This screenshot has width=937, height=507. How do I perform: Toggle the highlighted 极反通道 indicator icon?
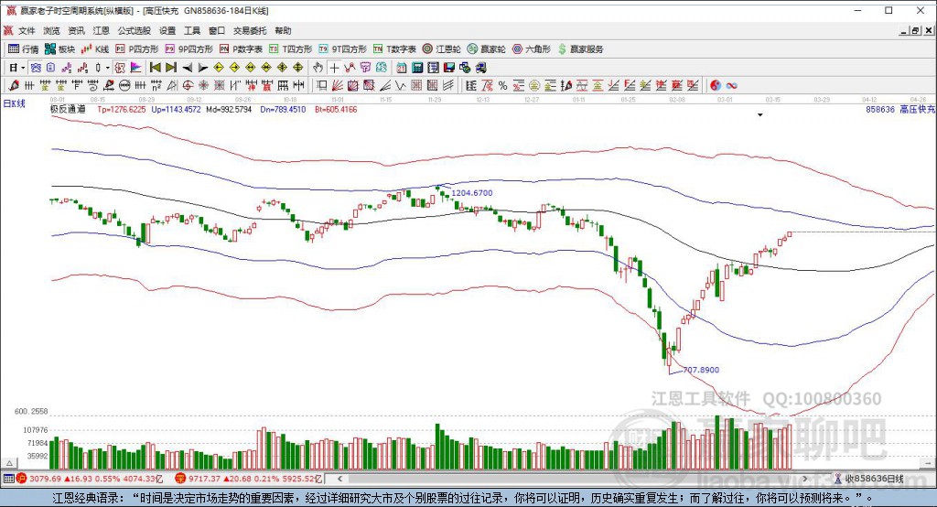120,68
